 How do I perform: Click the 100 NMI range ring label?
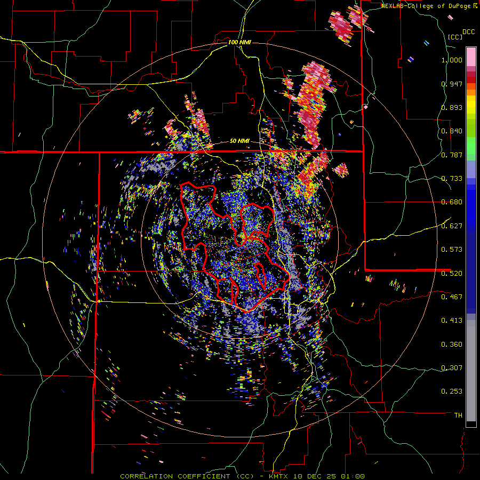tap(239, 42)
